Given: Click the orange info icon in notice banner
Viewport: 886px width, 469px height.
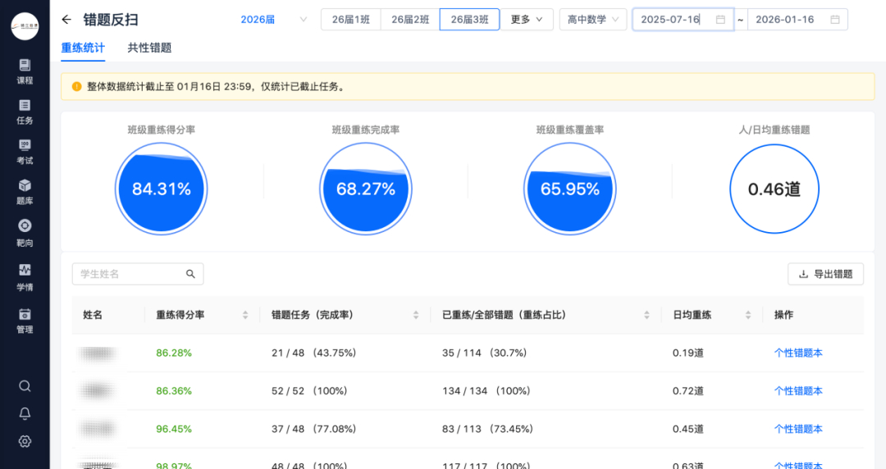Looking at the screenshot, I should click(77, 86).
